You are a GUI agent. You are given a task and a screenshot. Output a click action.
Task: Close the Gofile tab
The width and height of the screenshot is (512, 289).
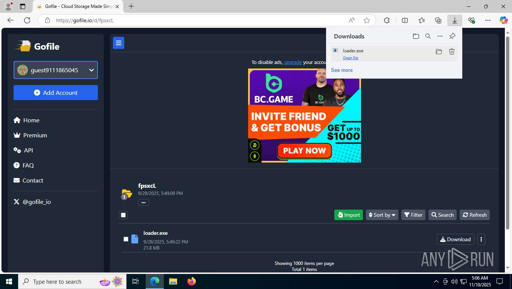[x=117, y=6]
